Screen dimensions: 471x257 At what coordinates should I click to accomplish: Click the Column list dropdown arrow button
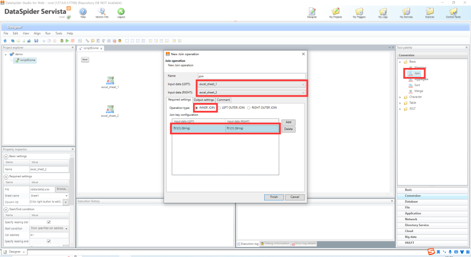click(x=65, y=202)
